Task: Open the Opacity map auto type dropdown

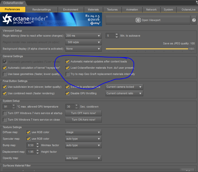Action: tap(83, 158)
